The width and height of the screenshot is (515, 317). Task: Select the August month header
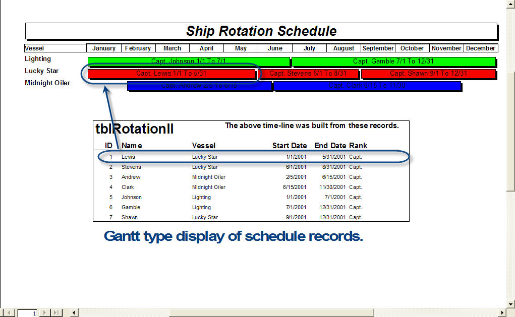344,48
